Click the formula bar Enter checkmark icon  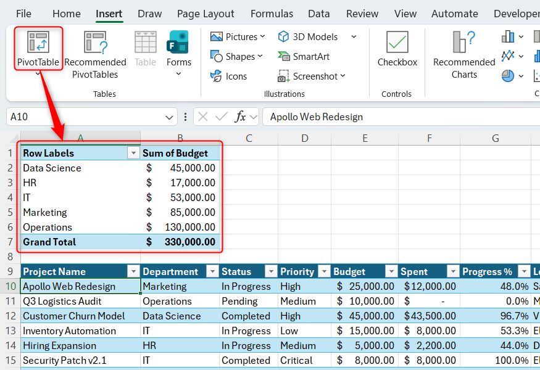(221, 117)
